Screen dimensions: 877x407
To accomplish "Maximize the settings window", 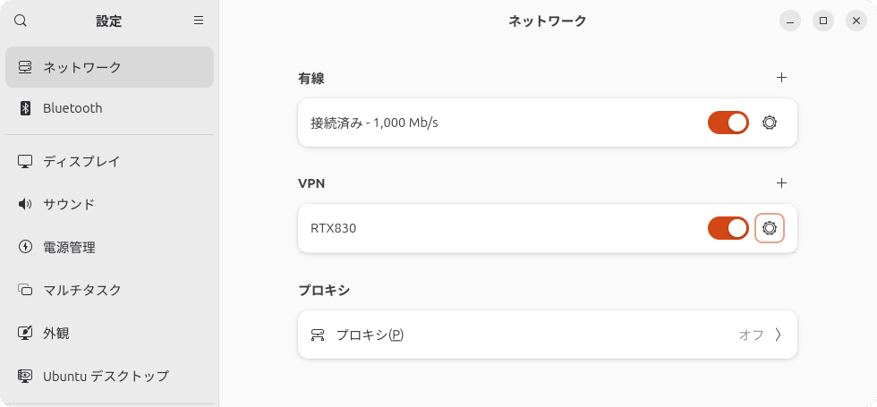I will point(823,21).
